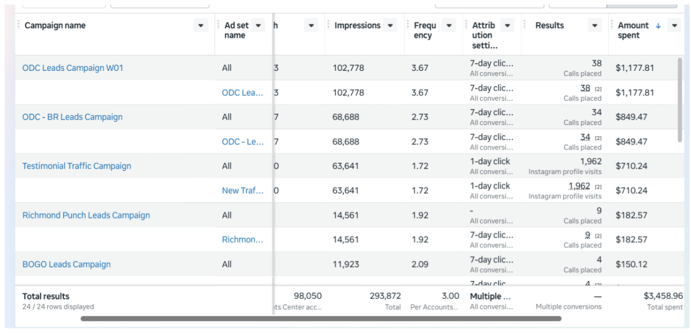Click the Campaign name column drag handle

(19, 25)
